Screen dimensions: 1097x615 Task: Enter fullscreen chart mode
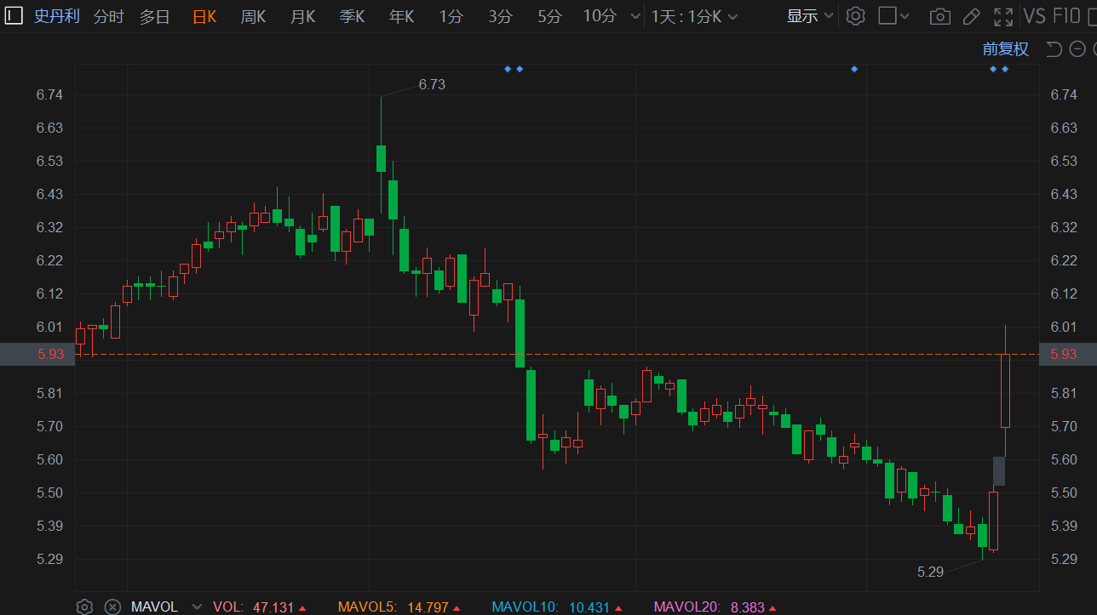coord(1003,16)
